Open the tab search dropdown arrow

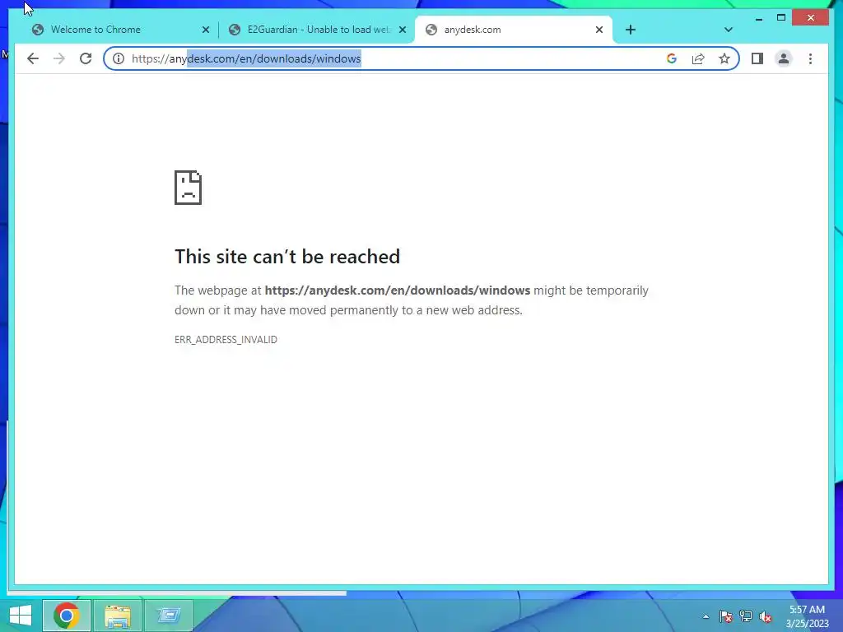tap(729, 30)
